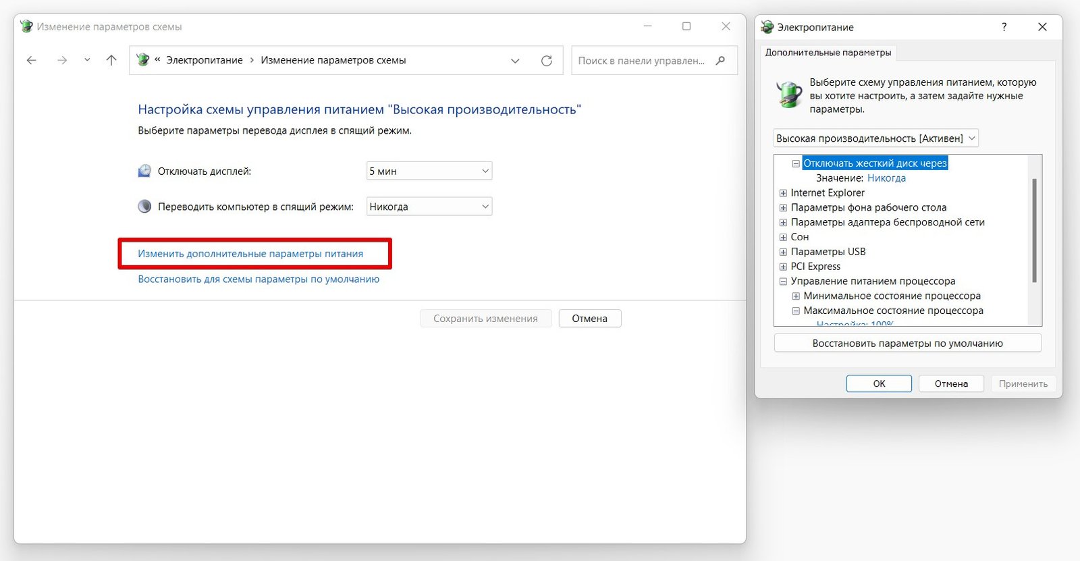Click Отмена in the Электропитание dialog
Screen dimensions: 1080x561
click(x=951, y=383)
